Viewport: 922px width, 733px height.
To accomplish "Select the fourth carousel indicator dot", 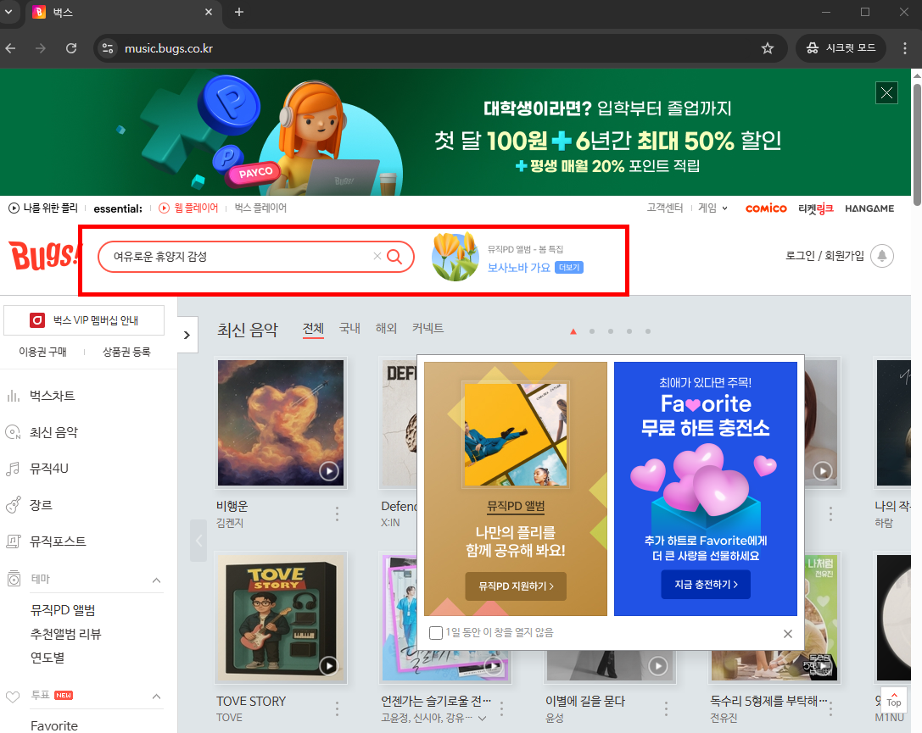I will (629, 331).
